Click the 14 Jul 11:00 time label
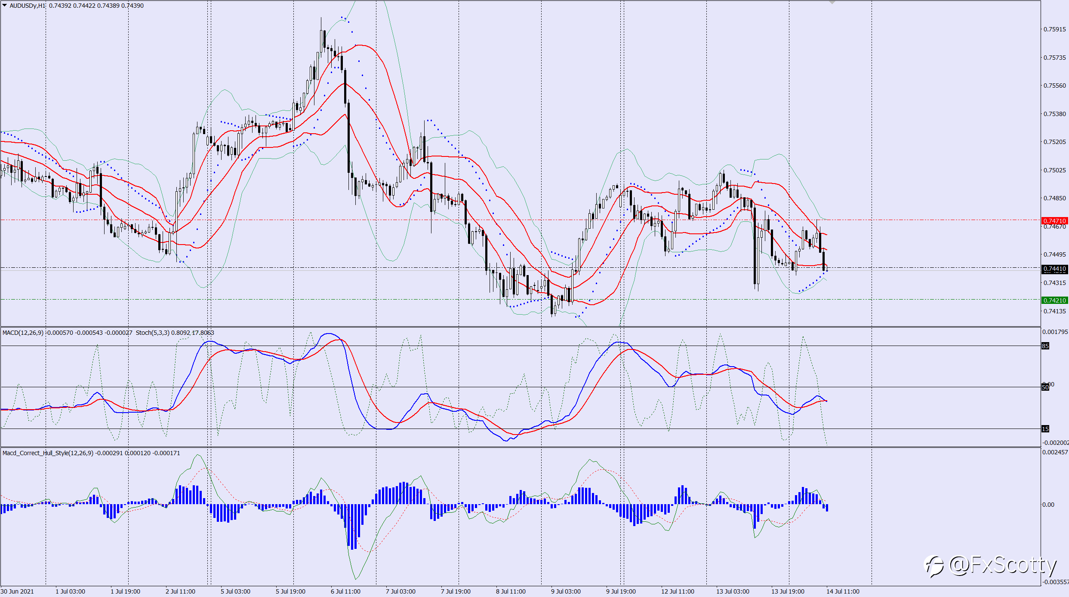Screen dimensions: 1069x597 click(x=843, y=591)
